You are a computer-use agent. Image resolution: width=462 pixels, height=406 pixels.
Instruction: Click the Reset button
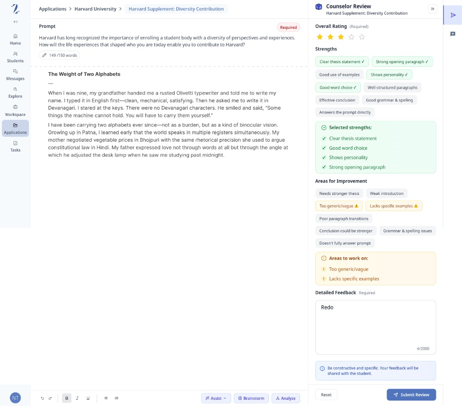pos(326,395)
